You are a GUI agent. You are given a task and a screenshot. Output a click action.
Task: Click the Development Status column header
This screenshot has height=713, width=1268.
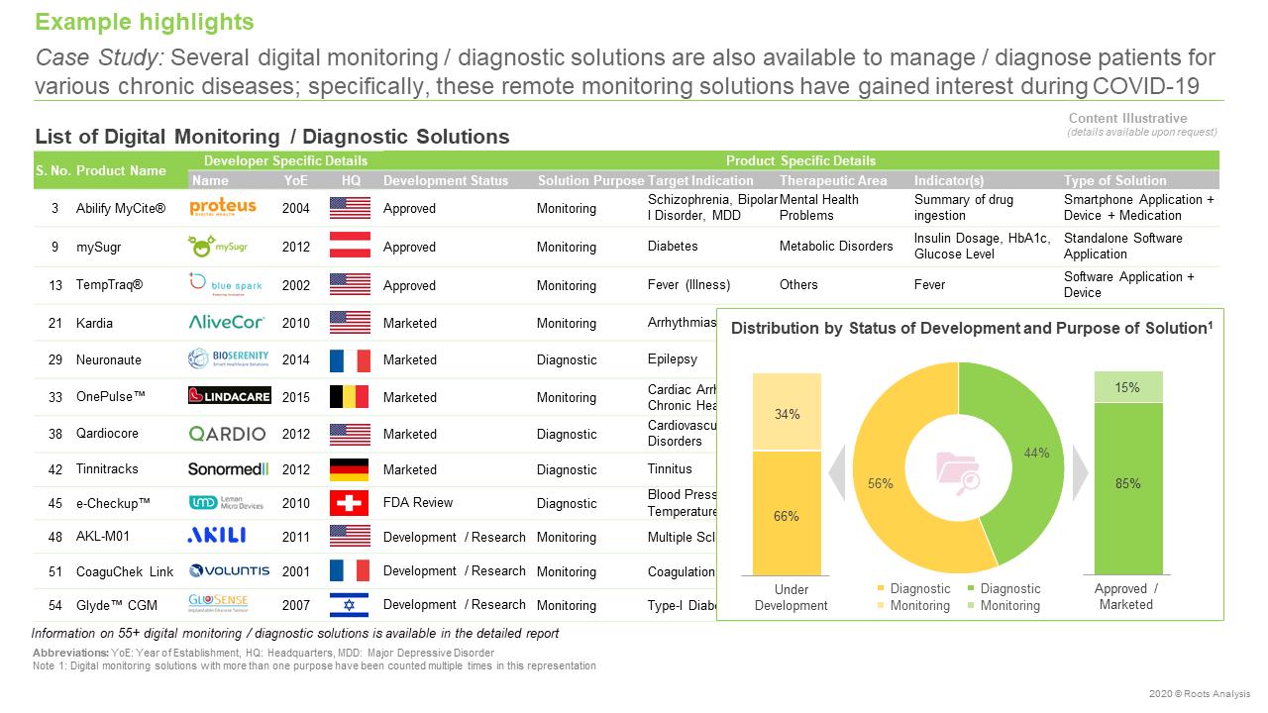(x=446, y=180)
